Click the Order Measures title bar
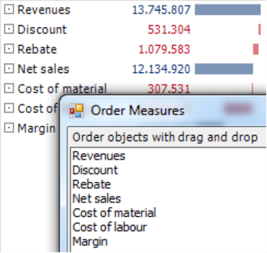 coord(164,110)
